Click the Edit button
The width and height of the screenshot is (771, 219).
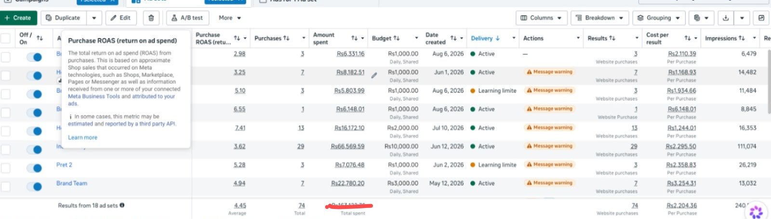(120, 18)
